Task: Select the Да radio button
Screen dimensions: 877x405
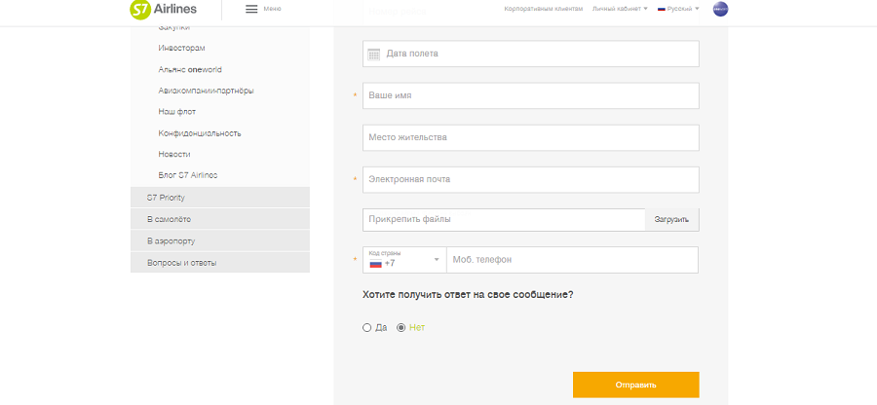Action: [367, 327]
